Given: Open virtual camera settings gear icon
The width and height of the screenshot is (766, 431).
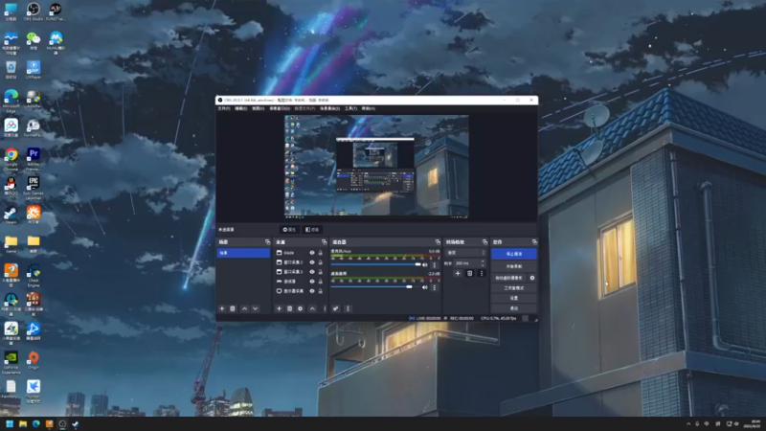Looking at the screenshot, I should 532,278.
